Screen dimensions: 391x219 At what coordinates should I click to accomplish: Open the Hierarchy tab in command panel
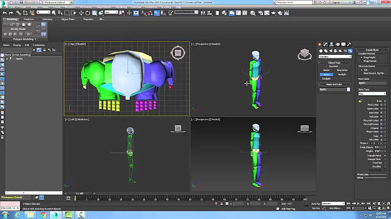(331, 44)
